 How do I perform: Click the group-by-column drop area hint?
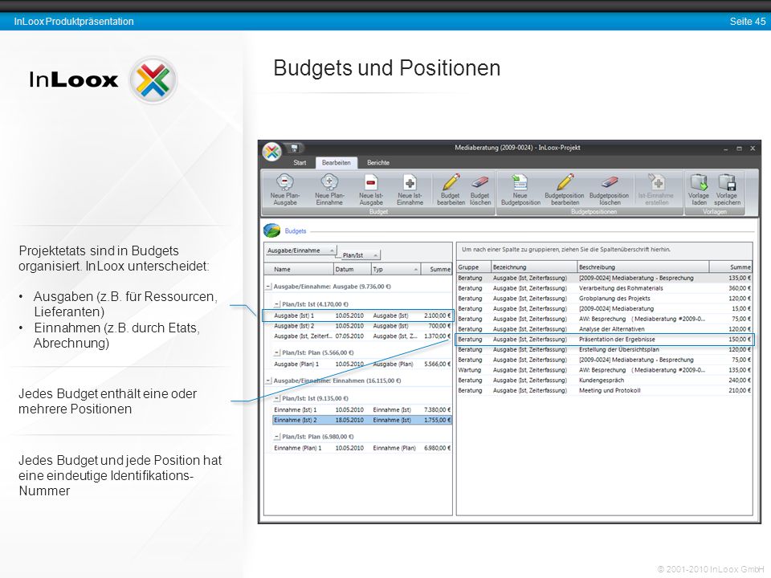[x=565, y=250]
